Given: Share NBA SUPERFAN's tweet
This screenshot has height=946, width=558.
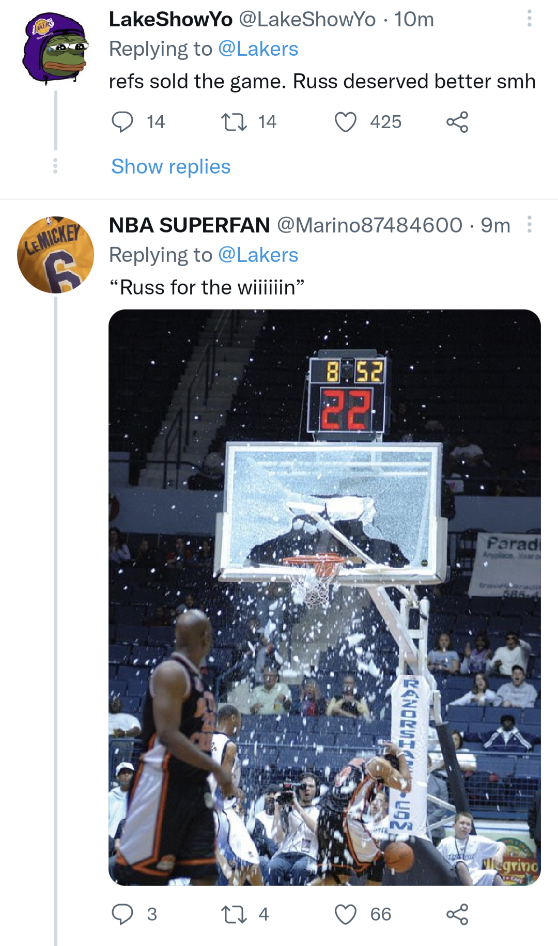Looking at the screenshot, I should (x=457, y=914).
